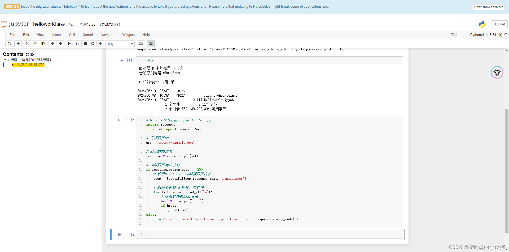Click the 'print(href)' code line

178,210
